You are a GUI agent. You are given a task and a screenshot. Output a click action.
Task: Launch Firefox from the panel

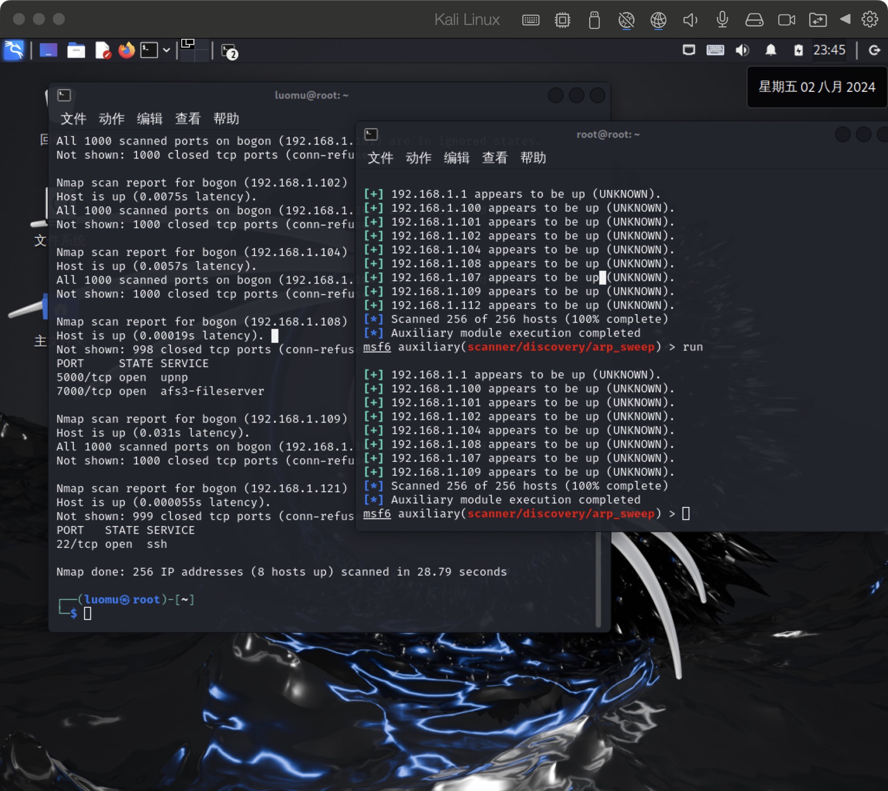tap(127, 50)
